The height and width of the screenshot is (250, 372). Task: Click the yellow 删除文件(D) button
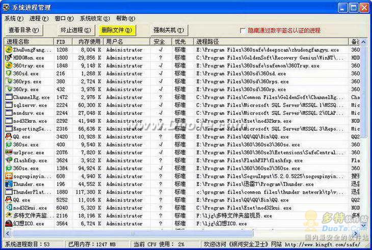(117, 30)
